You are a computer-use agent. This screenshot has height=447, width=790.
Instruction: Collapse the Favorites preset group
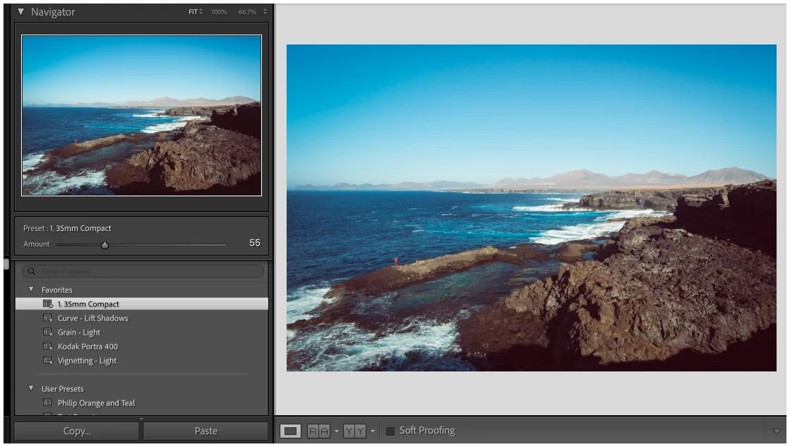[x=31, y=290]
